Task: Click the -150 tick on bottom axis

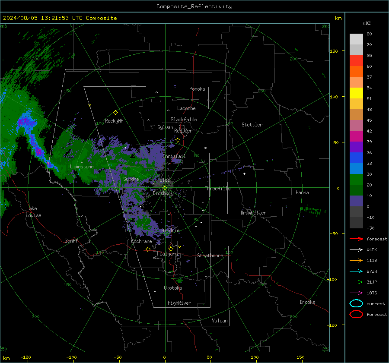Action: (26, 357)
